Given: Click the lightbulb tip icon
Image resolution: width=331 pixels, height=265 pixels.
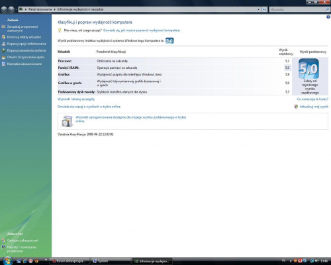Looking at the screenshot, I should click(60, 30).
